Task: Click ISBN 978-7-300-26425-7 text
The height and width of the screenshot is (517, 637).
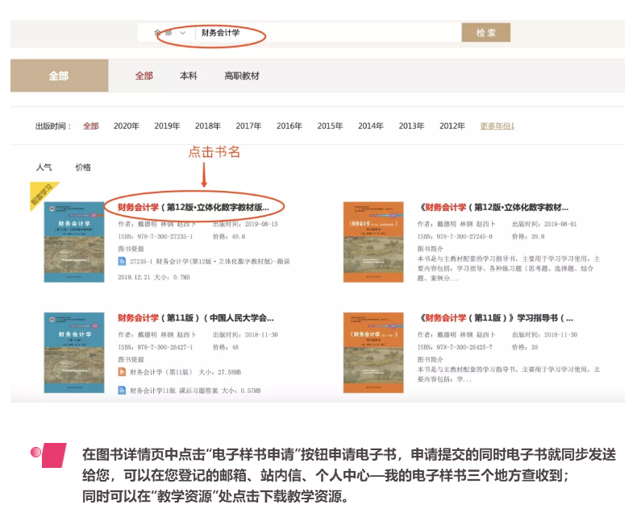Action: (455, 347)
